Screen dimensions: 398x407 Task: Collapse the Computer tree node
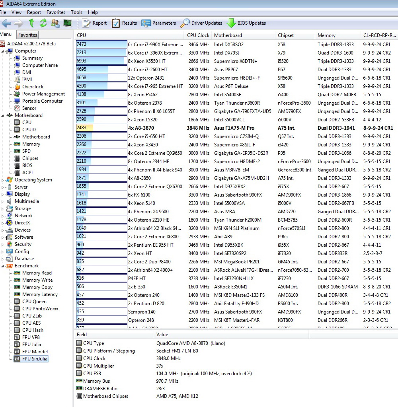click(3, 51)
